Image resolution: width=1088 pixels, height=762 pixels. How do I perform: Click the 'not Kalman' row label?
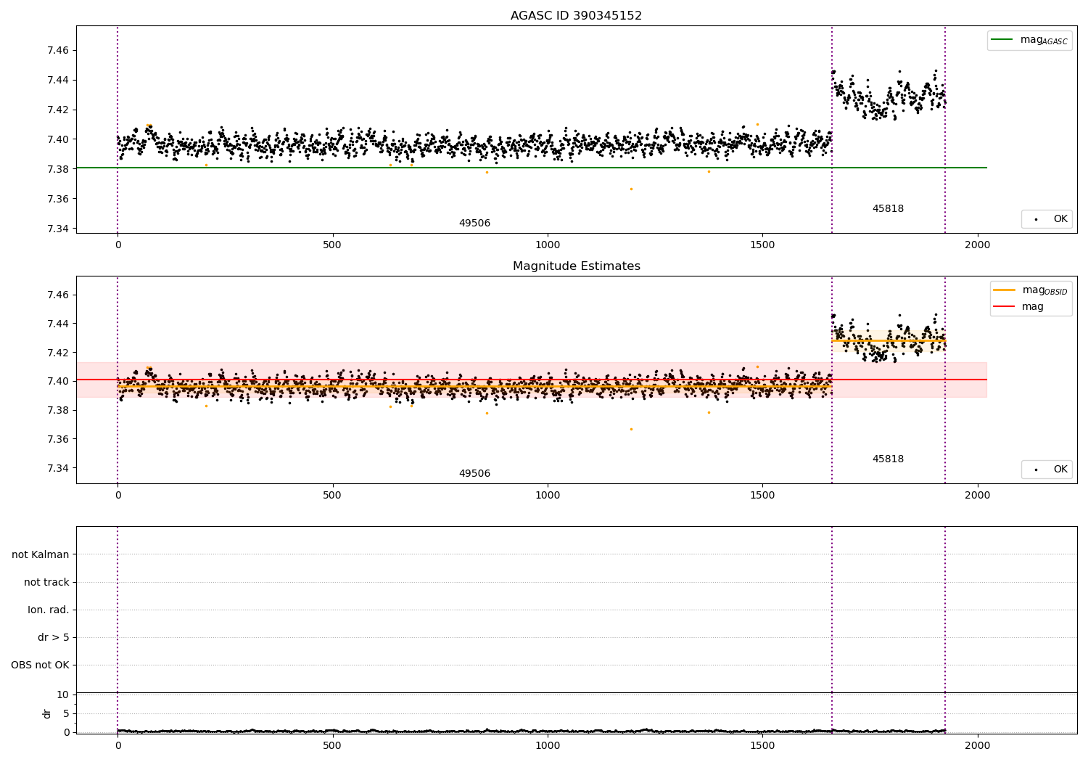tap(41, 554)
